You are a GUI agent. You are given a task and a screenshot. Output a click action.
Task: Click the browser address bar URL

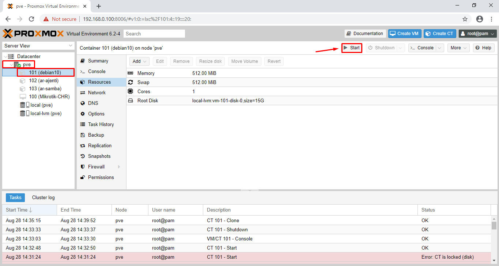click(x=137, y=19)
